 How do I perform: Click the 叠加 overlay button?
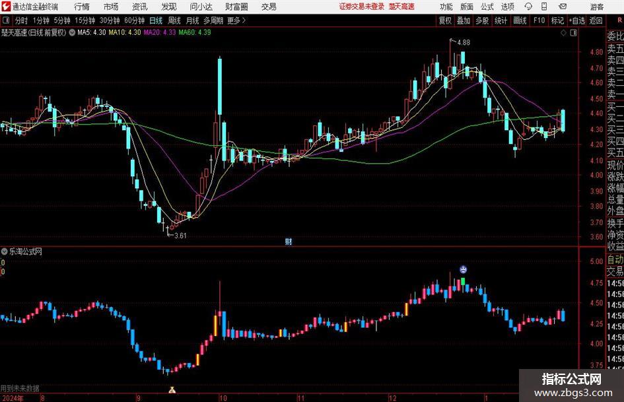pos(464,20)
